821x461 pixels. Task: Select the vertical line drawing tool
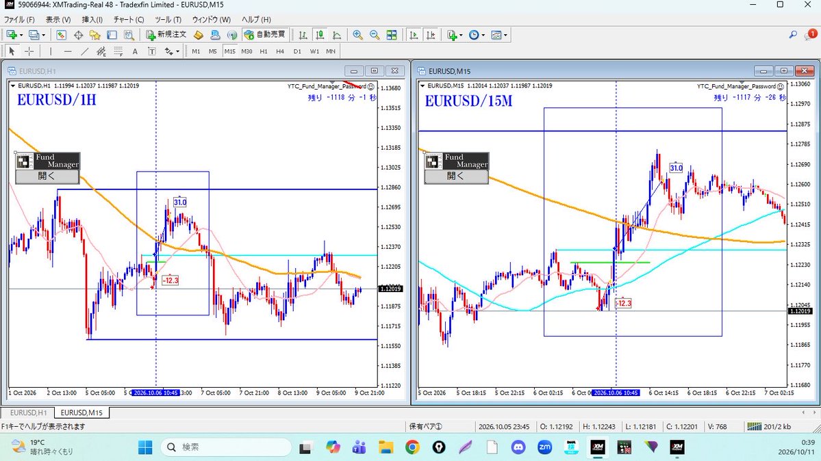click(x=50, y=51)
